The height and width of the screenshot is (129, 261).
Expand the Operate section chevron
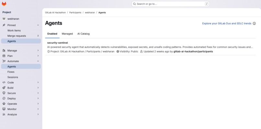(x=38, y=104)
